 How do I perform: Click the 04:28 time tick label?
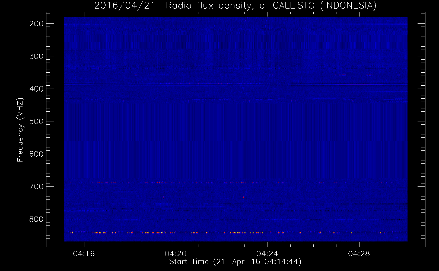click(359, 254)
